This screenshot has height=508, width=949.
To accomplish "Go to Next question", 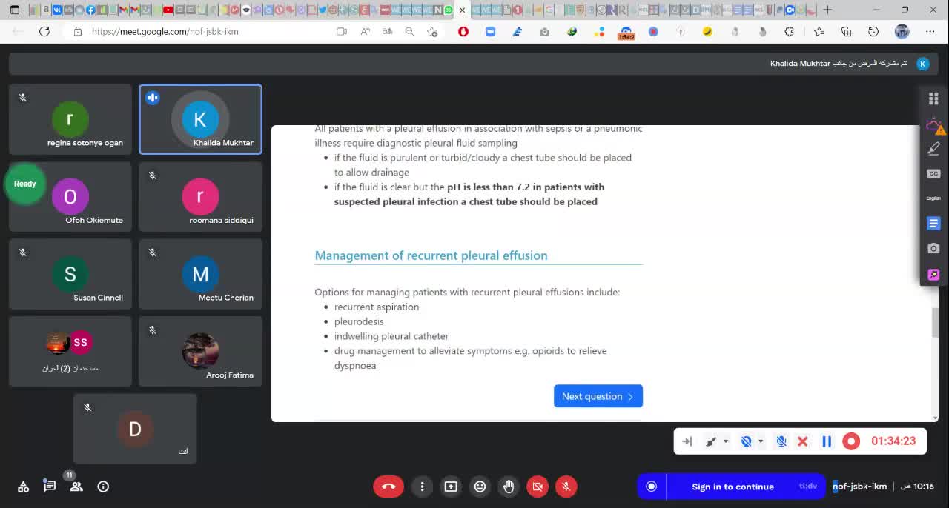I will coord(598,396).
